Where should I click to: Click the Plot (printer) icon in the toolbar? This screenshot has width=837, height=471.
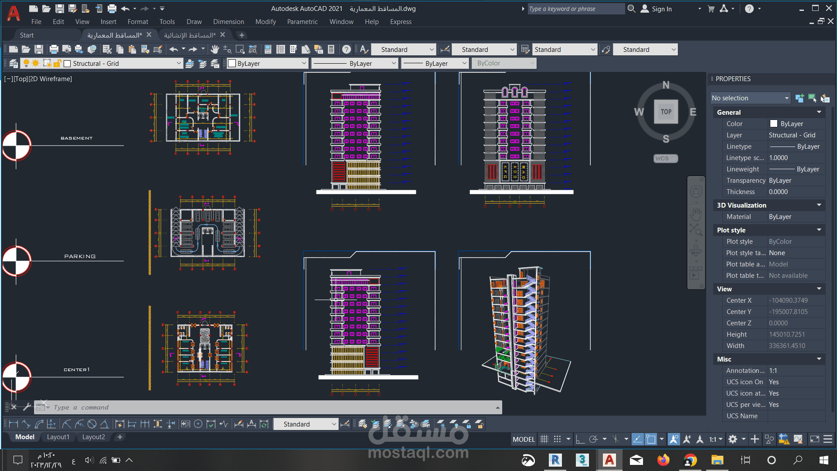54,50
